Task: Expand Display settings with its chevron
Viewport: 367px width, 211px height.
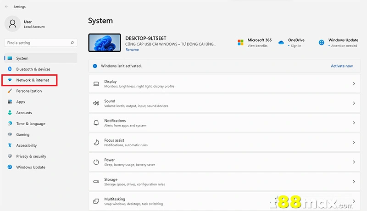Action: (x=354, y=83)
